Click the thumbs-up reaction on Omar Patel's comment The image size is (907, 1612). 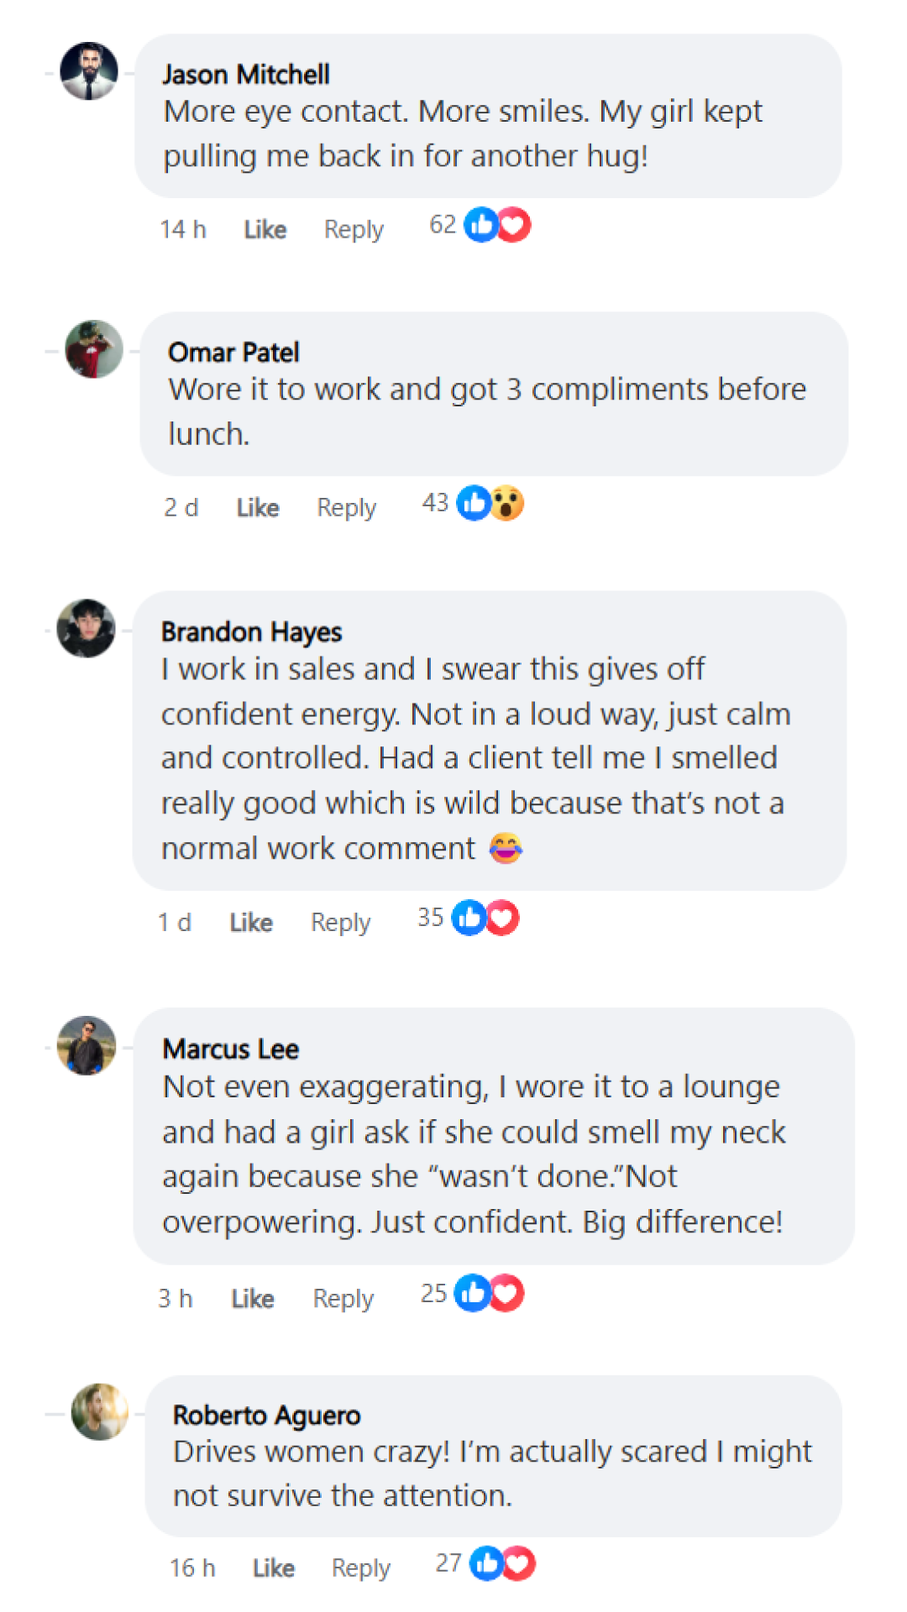coord(474,504)
